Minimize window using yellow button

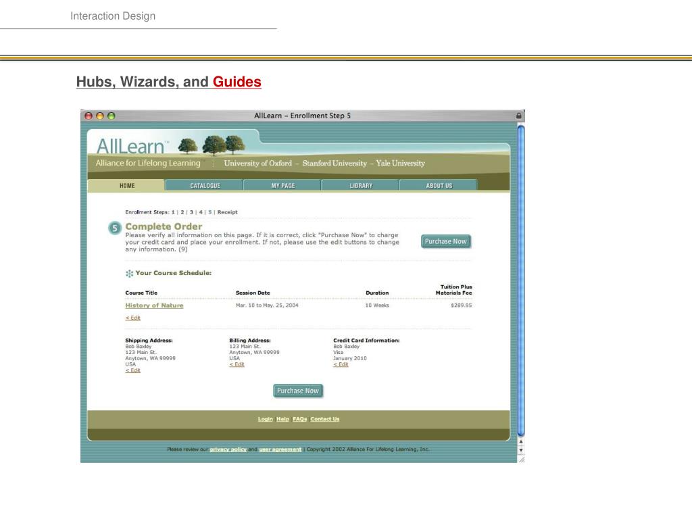point(100,116)
